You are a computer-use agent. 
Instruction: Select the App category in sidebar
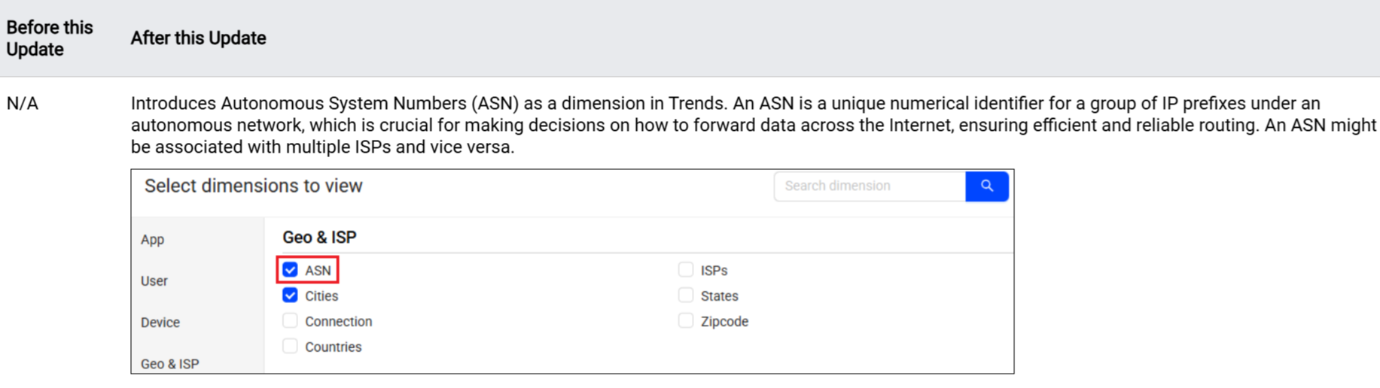coord(153,240)
